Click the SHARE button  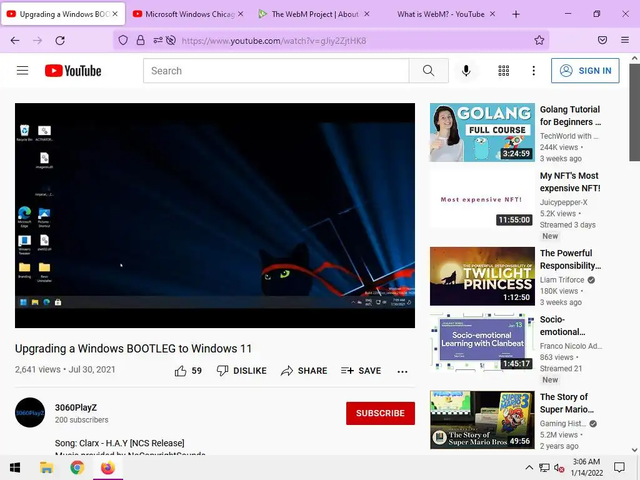click(304, 371)
